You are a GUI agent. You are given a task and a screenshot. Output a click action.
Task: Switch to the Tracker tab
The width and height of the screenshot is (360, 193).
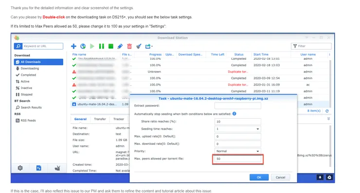119,119
